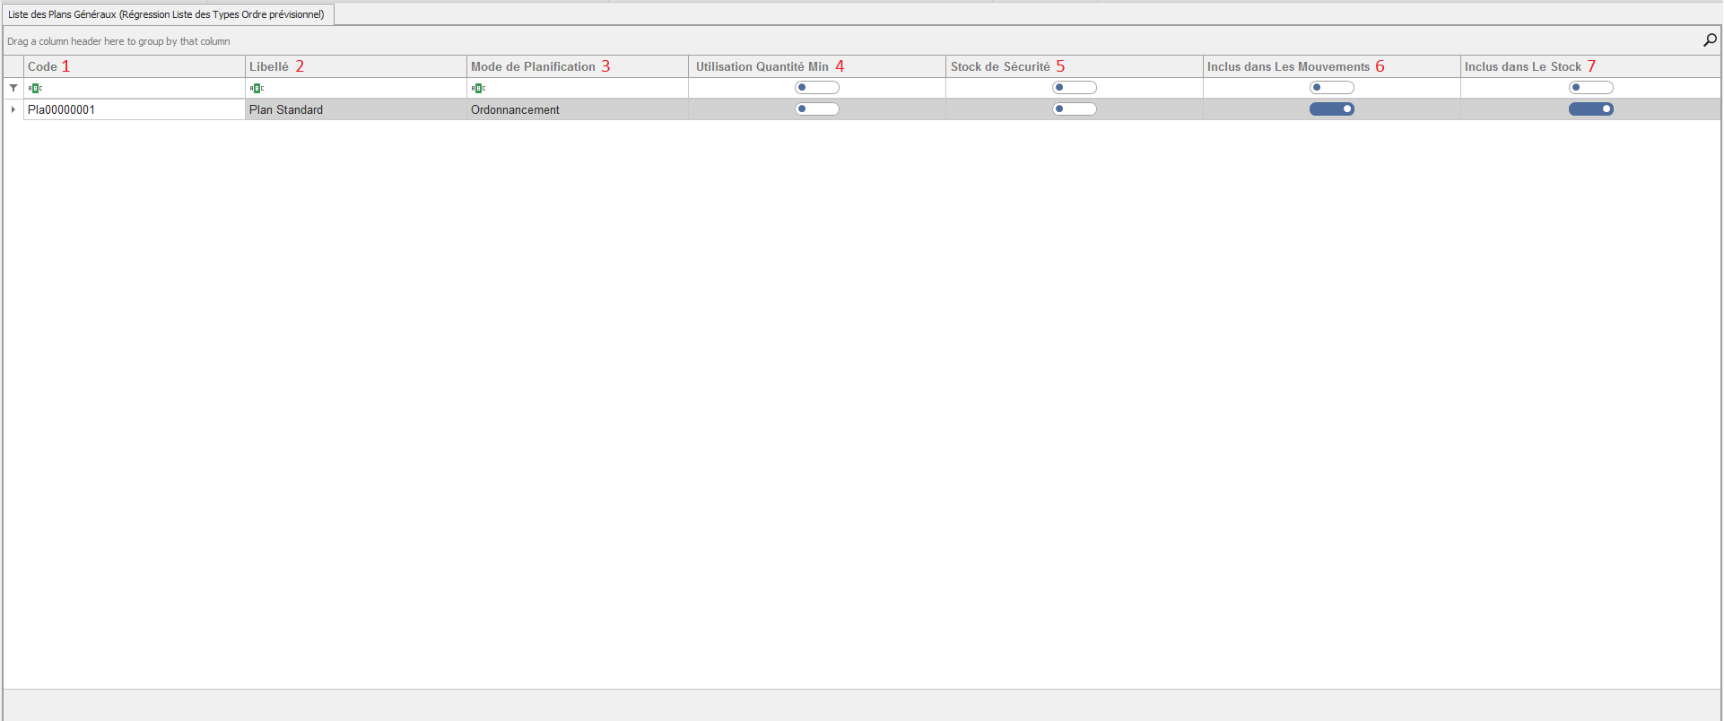
Task: Click the Ordonnancement cell
Action: 515,109
